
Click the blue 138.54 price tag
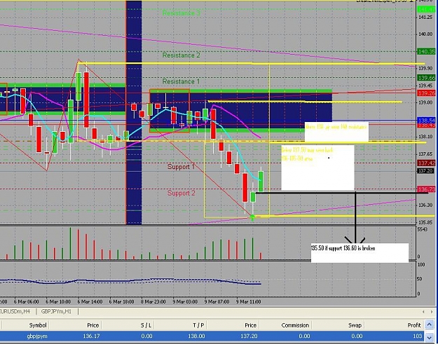[x=426, y=121]
